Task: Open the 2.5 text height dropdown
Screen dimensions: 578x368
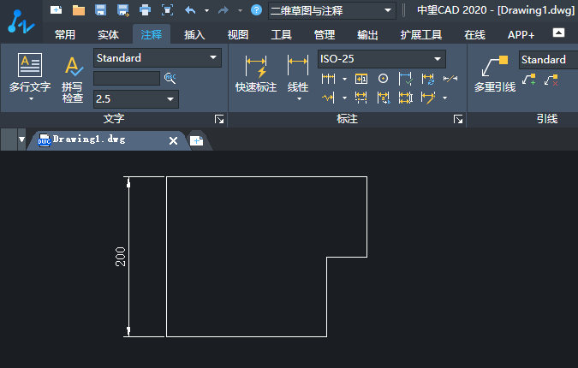Action: [136, 99]
